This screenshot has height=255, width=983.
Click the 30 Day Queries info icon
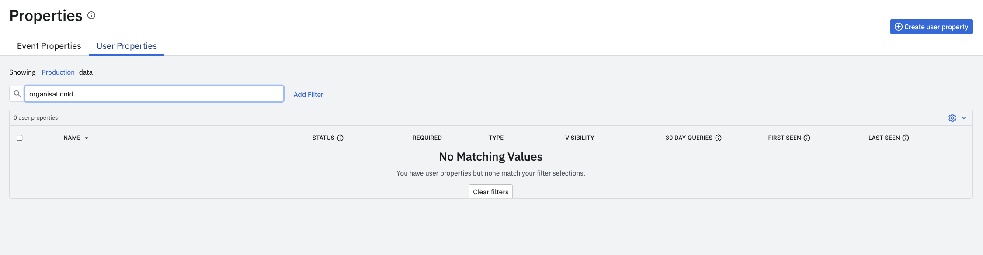[718, 138]
